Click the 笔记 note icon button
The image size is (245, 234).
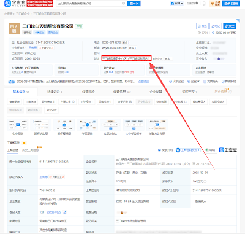pos(216,26)
